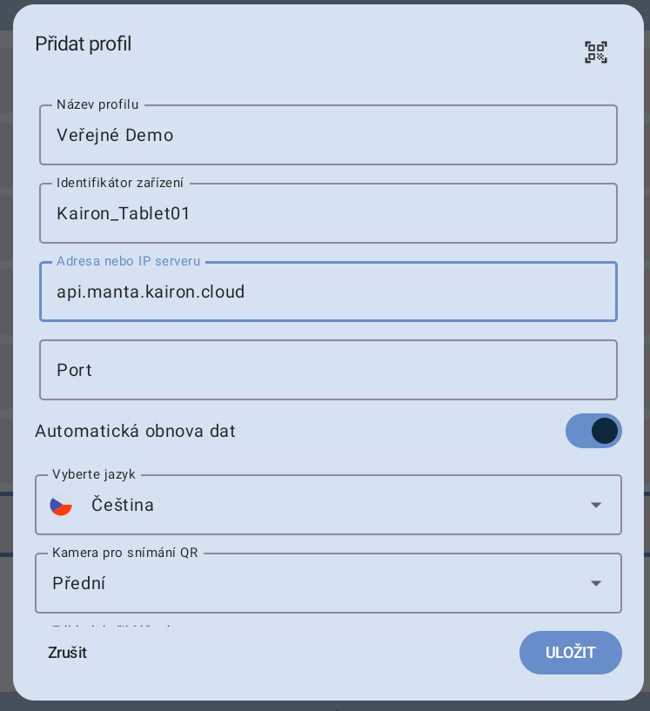
Task: Open the Kamera pro snímání QR arrow
Action: (x=596, y=583)
